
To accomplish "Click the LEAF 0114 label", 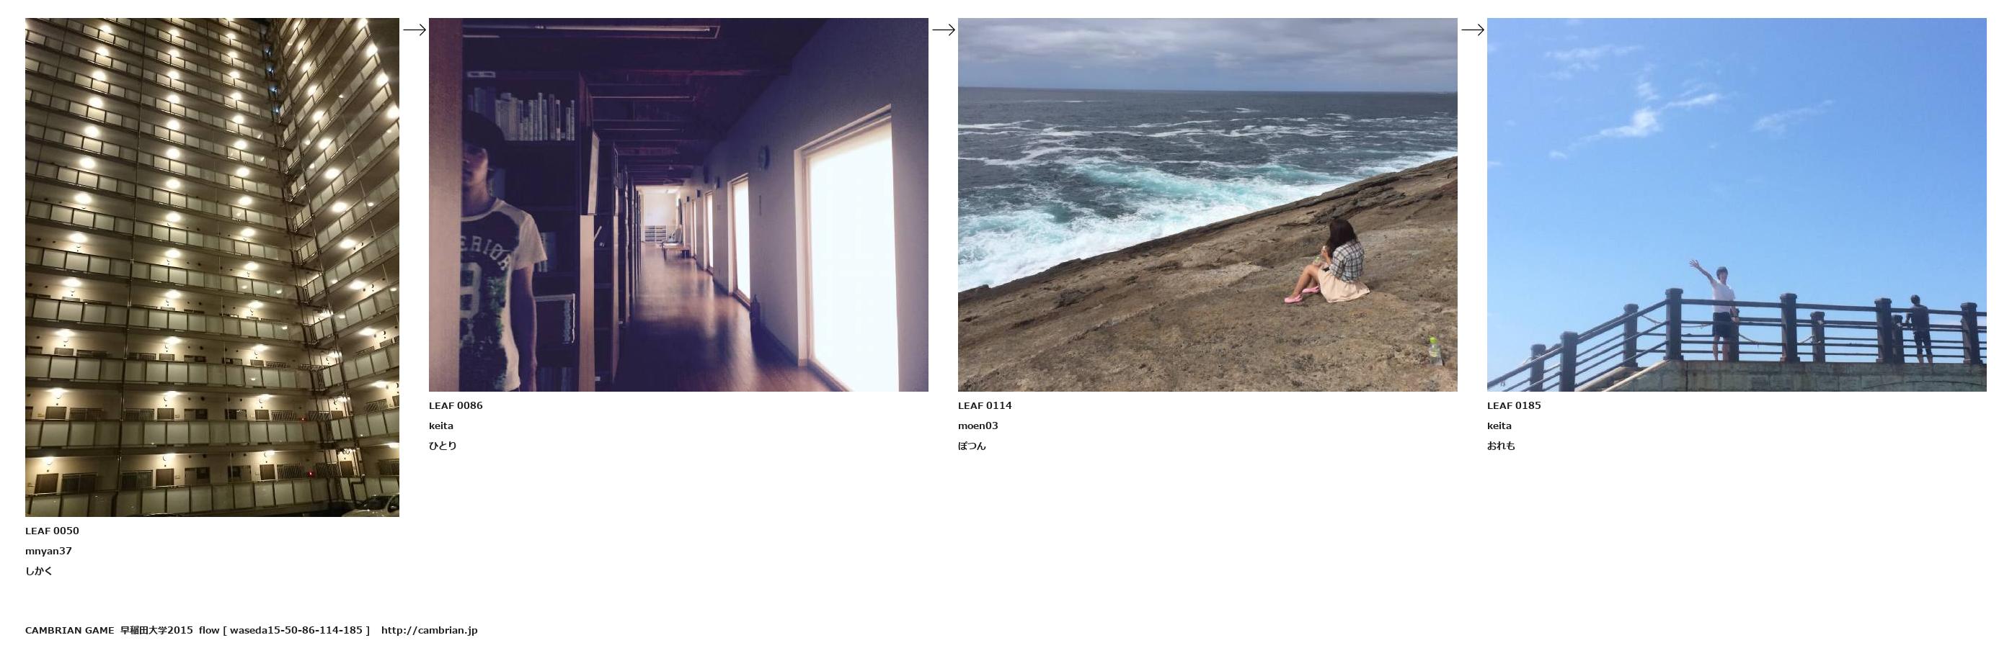I will click(x=985, y=405).
